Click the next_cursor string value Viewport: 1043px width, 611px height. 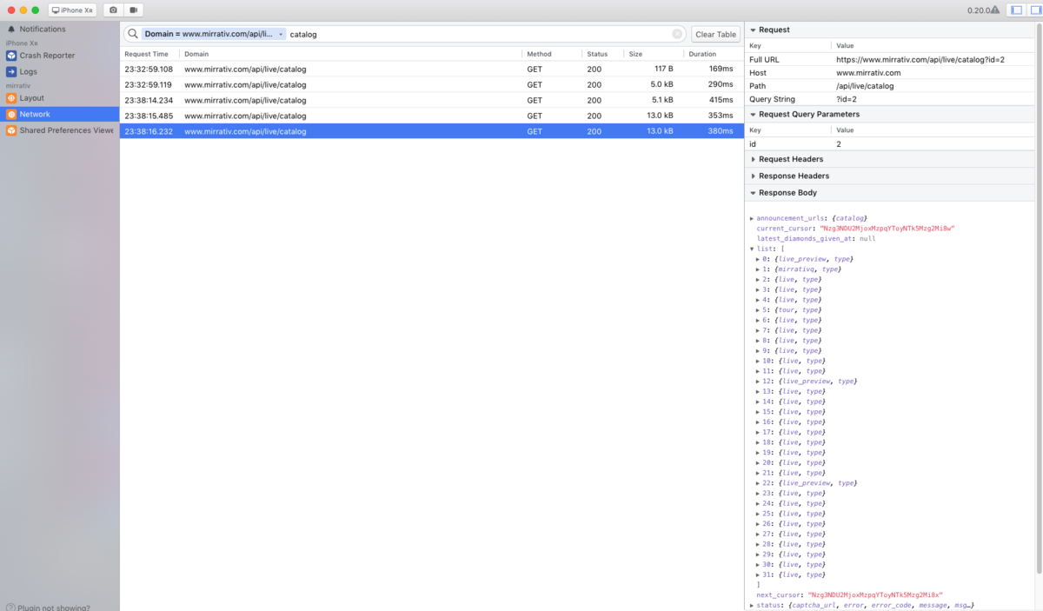click(x=875, y=595)
